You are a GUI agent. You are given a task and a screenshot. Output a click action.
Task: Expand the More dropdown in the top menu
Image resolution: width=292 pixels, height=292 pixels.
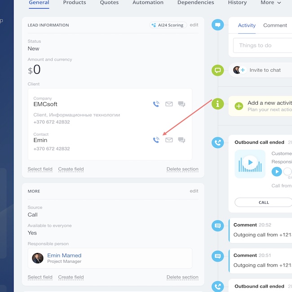pyautogui.click(x=270, y=3)
